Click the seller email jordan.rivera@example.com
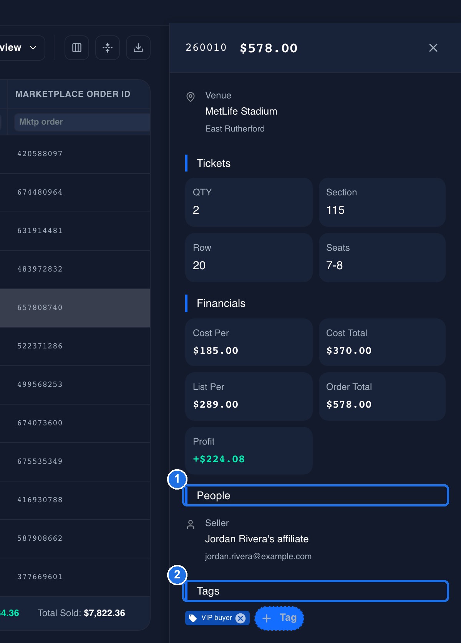This screenshot has width=461, height=643. tap(258, 556)
